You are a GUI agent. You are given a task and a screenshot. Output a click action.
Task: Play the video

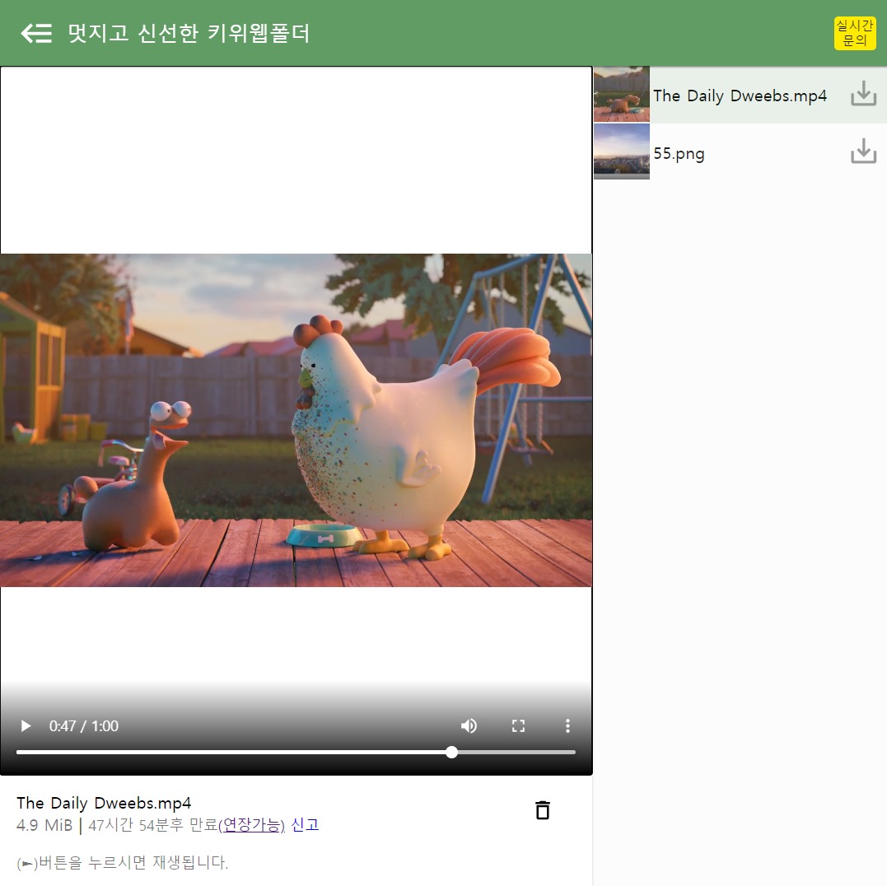click(x=26, y=726)
